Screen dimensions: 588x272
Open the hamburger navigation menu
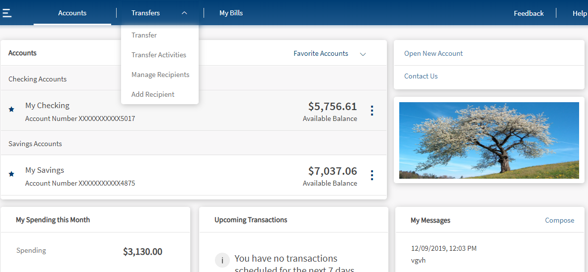7,13
